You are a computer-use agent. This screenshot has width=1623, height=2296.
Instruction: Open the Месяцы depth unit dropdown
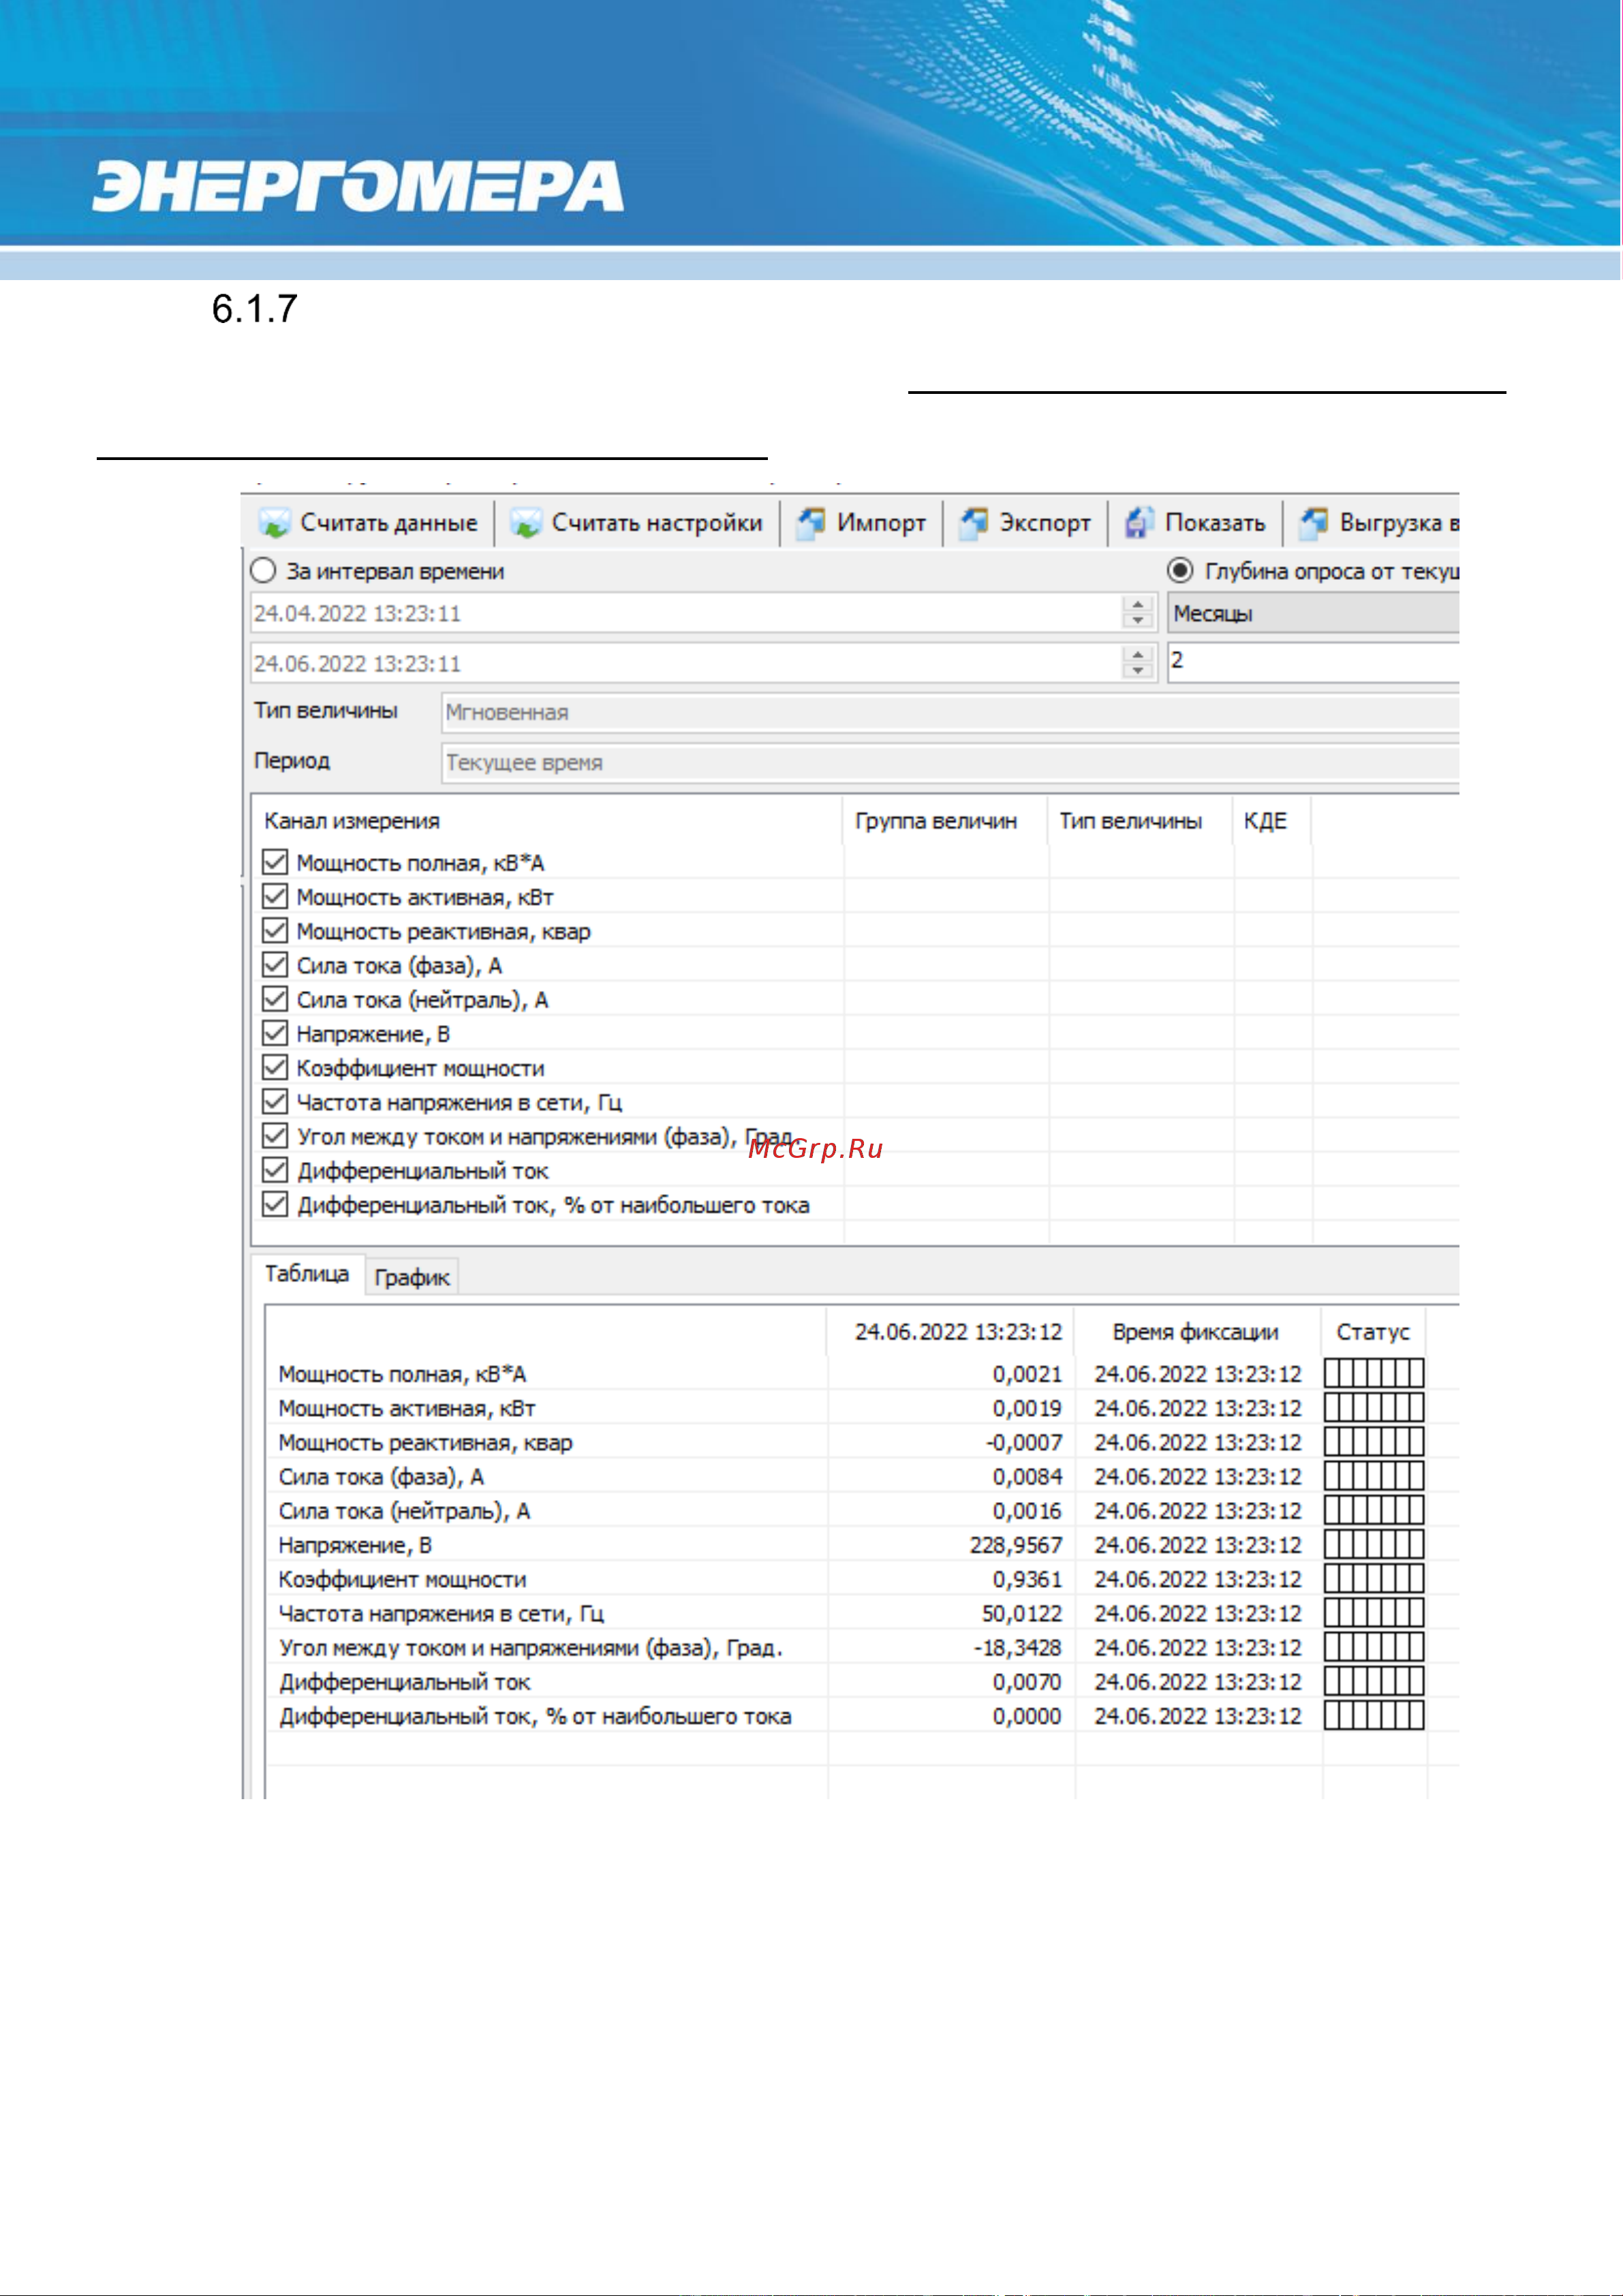click(1313, 613)
